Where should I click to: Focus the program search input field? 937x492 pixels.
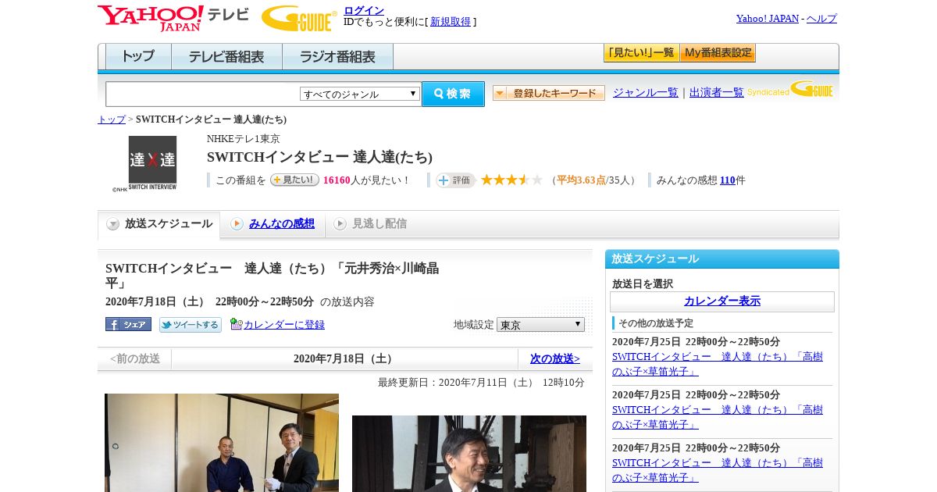pyautogui.click(x=202, y=94)
